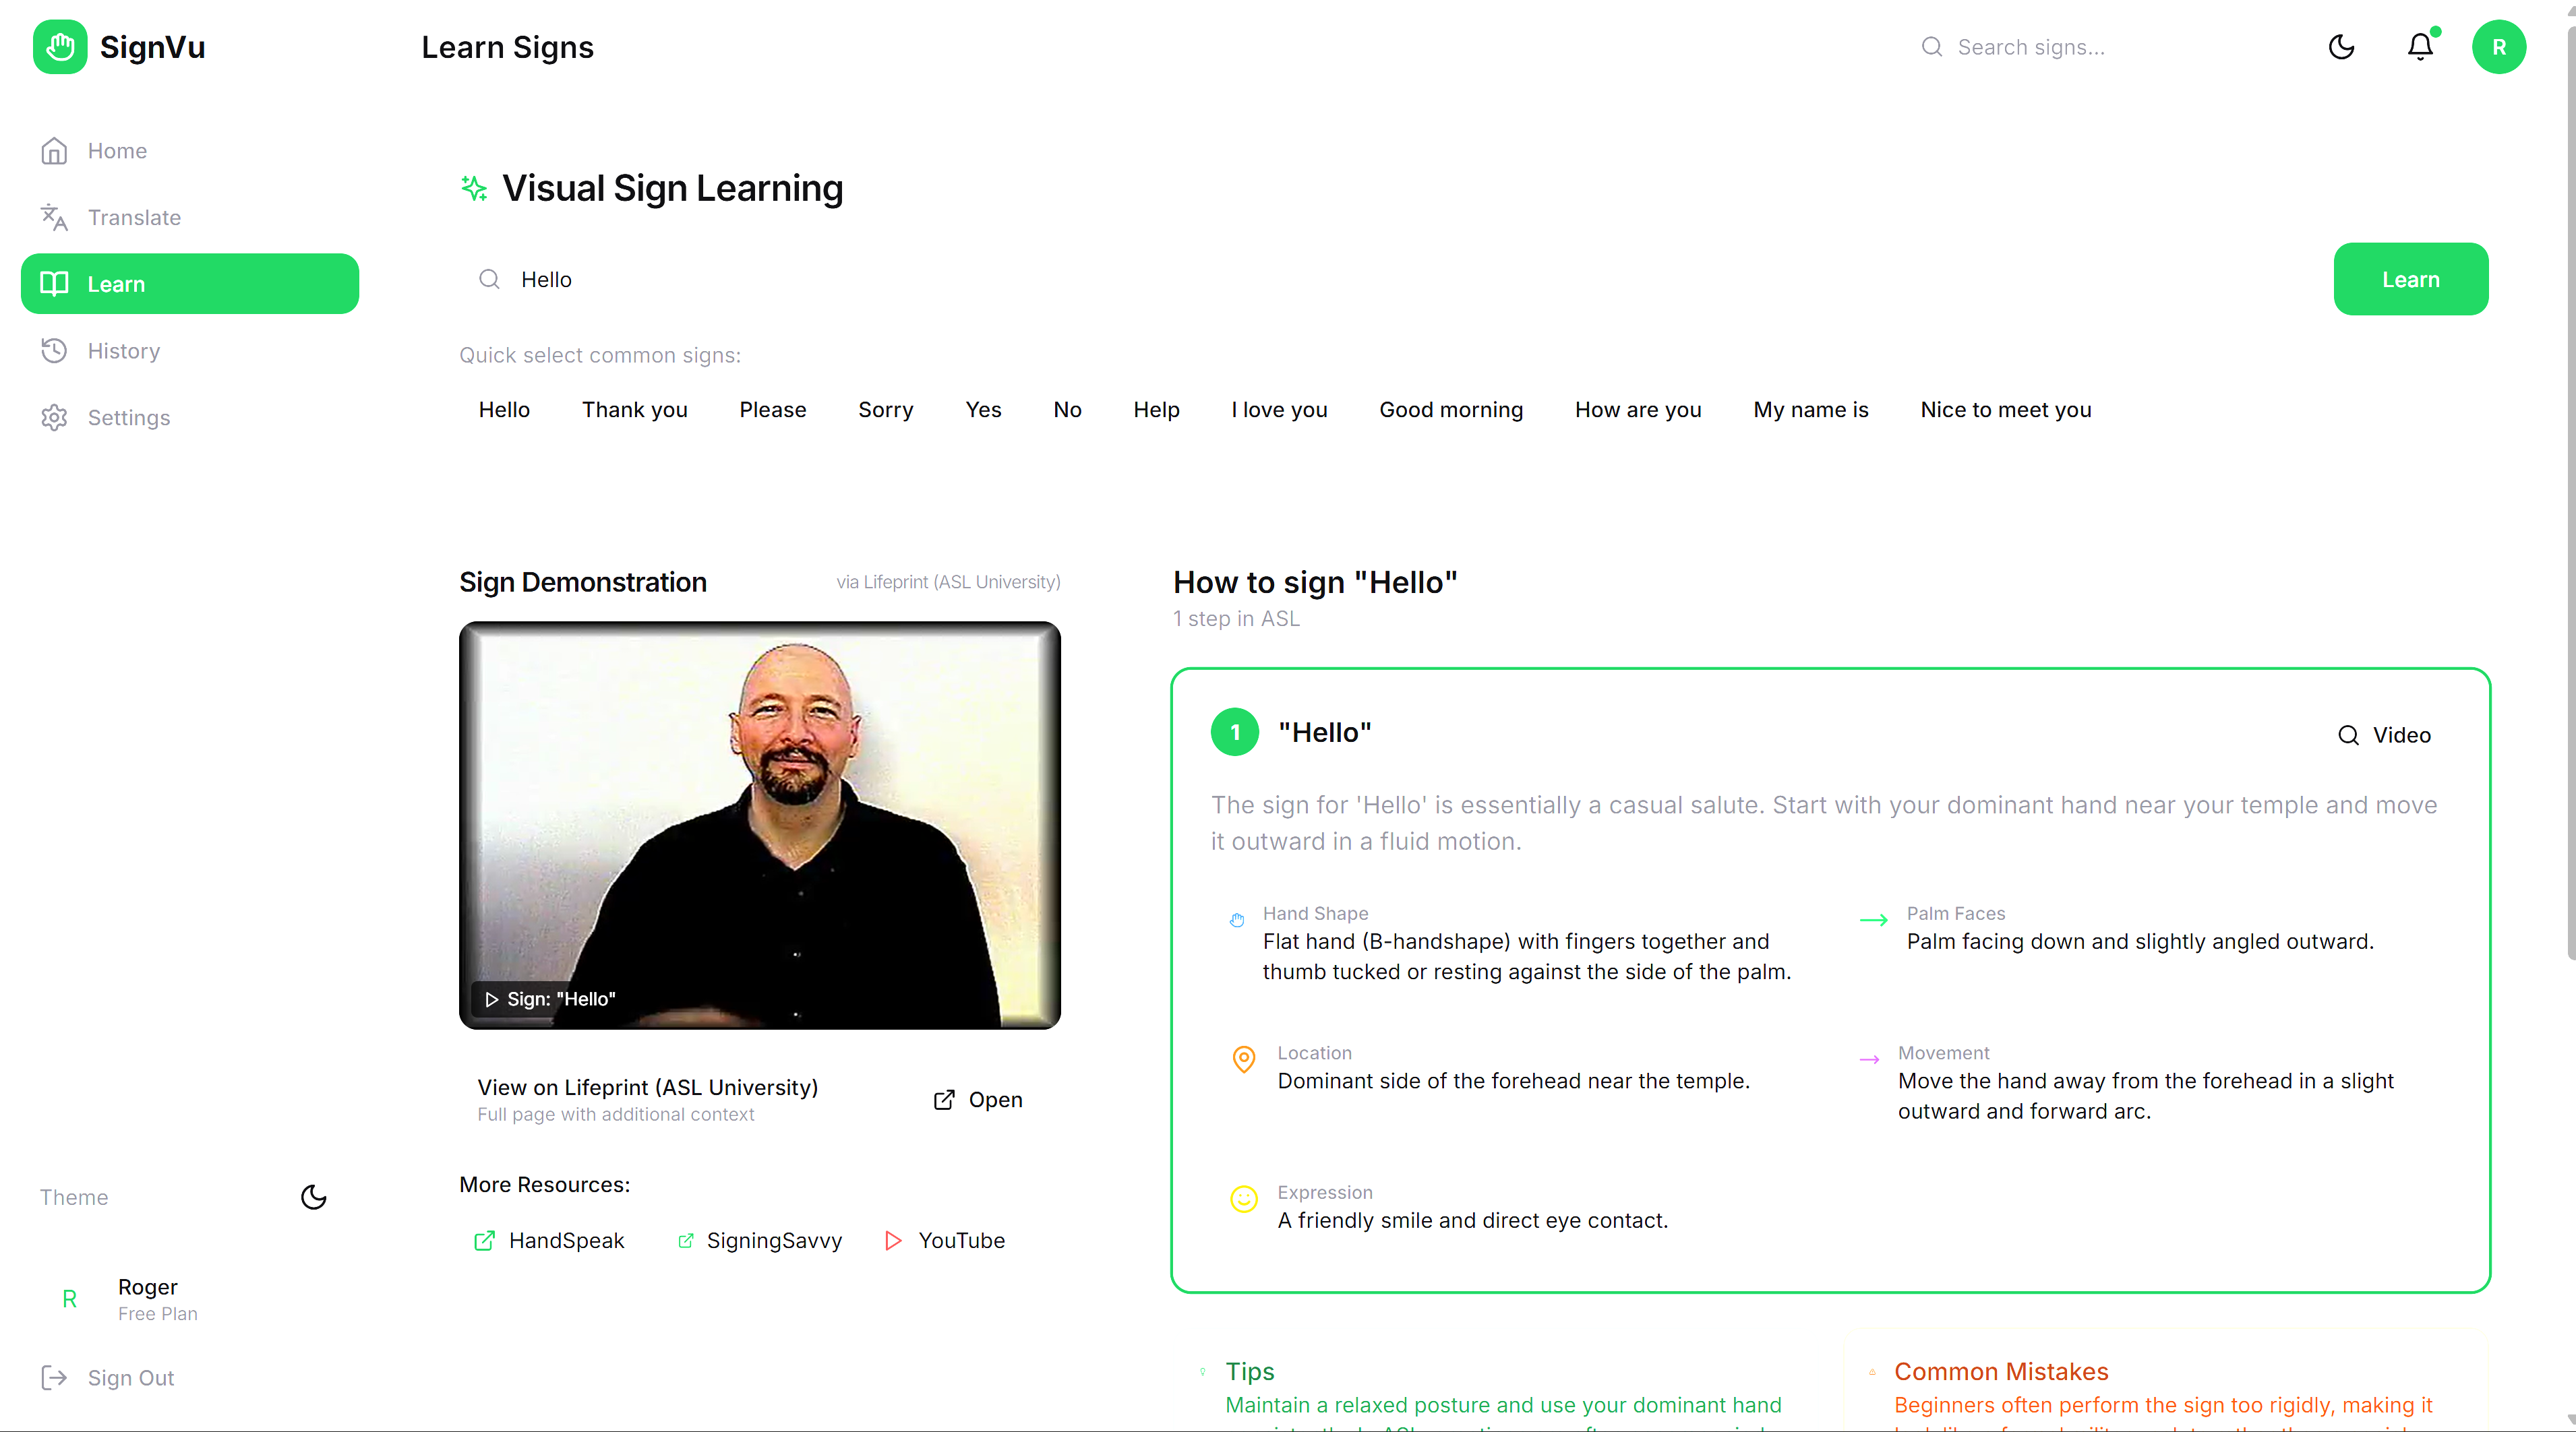This screenshot has width=2576, height=1432.
Task: Choose the I love you quick sign
Action: [1279, 410]
